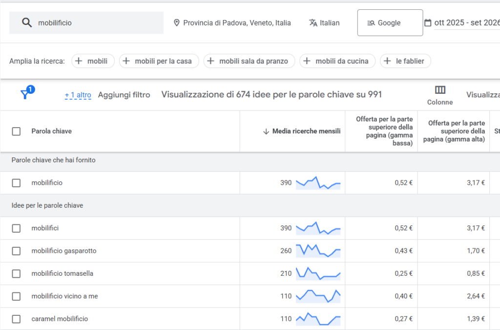Select all keywords with header checkbox
This screenshot has height=330, width=500.
pyautogui.click(x=16, y=132)
